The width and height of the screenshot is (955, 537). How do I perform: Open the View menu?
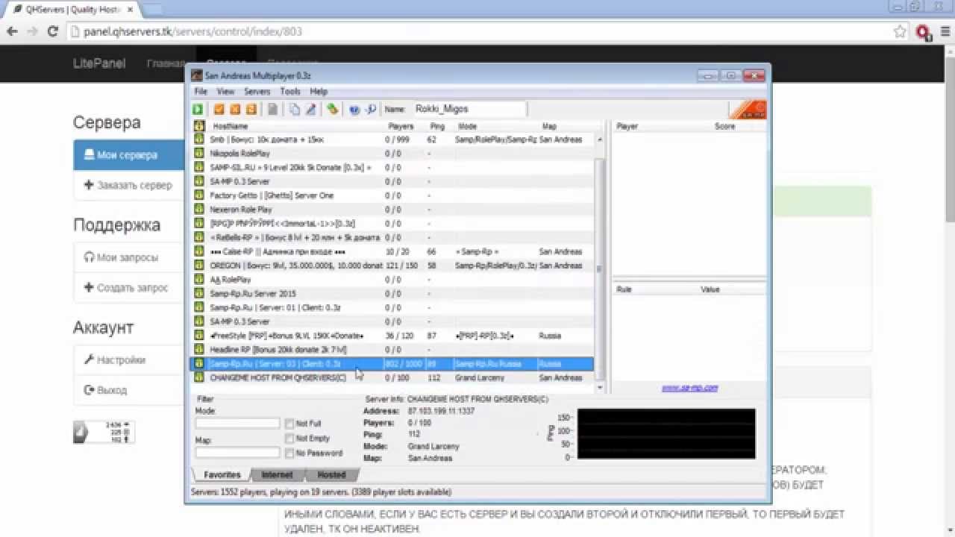click(x=225, y=92)
